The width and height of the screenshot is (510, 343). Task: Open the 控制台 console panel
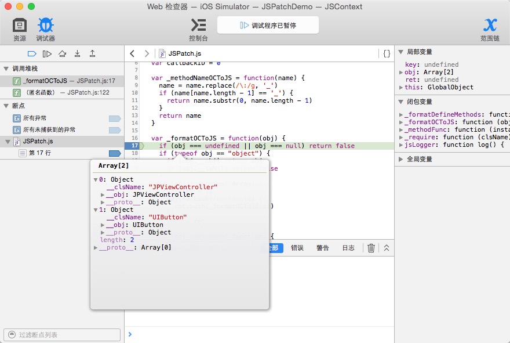click(198, 29)
